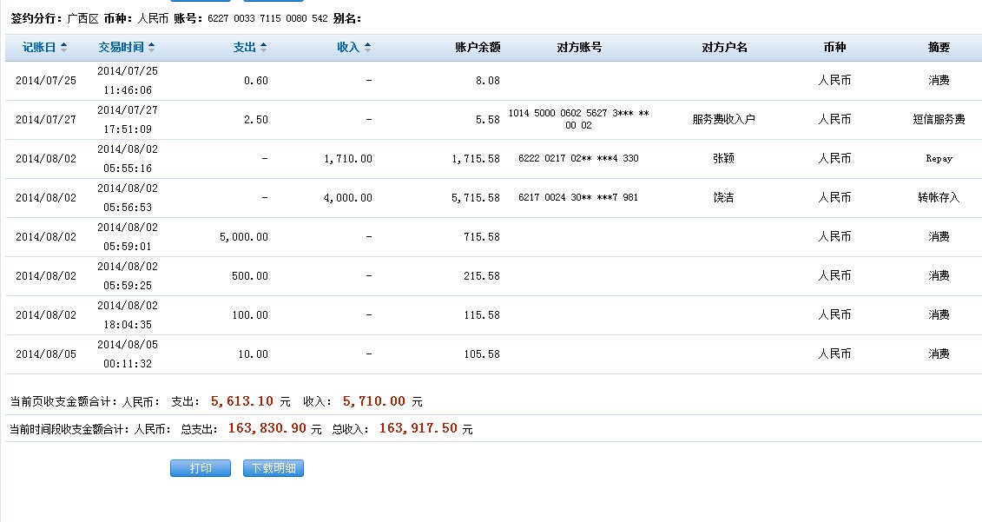982x522 pixels.
Task: Click the sort arrows beside 记账日
Action: (x=63, y=48)
